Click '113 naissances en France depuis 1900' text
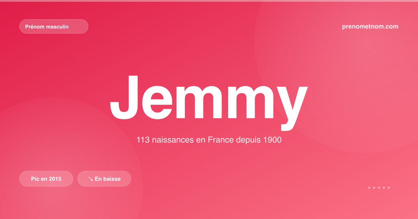 click(x=209, y=140)
